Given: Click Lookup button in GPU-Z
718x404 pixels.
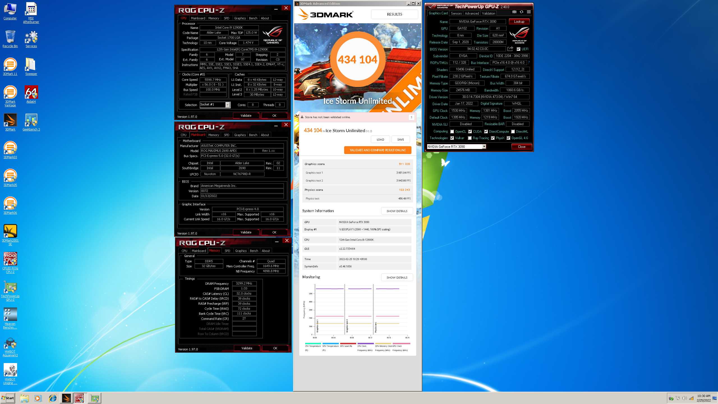Looking at the screenshot, I should (x=519, y=21).
